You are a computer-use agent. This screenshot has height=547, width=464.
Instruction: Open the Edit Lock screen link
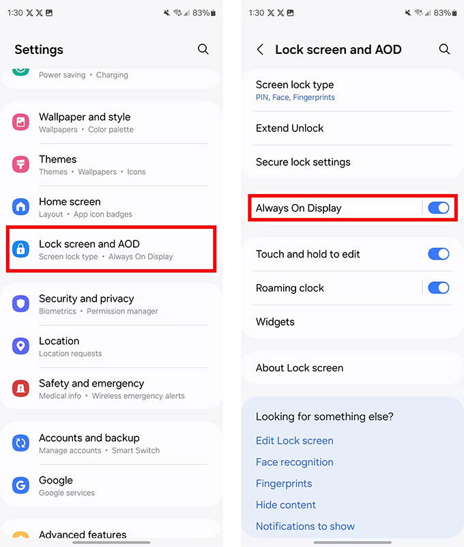tap(295, 440)
